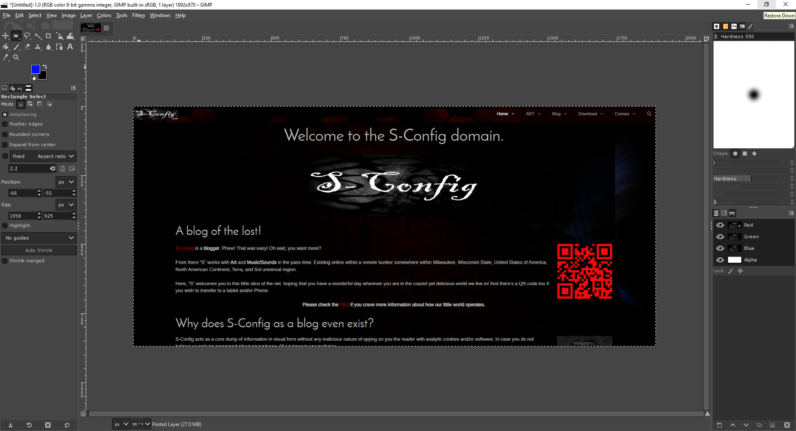Select the Fuzzy Select magic wand tool

[38, 36]
